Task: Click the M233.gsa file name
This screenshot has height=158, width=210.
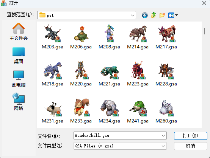Action: pyautogui.click(x=81, y=121)
